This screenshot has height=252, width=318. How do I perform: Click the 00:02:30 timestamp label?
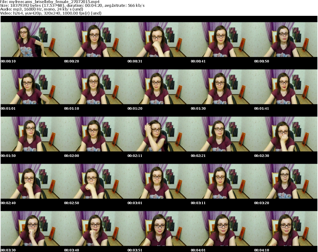pos(261,156)
